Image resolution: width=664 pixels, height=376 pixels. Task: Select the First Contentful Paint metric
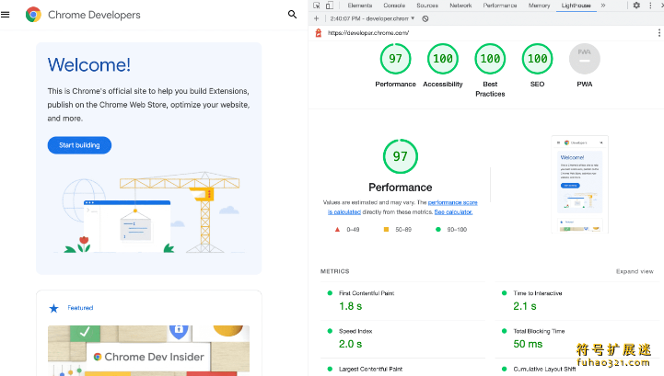[x=367, y=293]
